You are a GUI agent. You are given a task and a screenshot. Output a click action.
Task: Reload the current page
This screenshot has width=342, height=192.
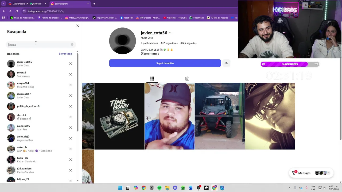(17, 11)
